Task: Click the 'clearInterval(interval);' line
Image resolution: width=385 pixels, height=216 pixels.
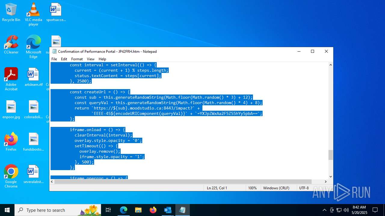Action: click(103, 135)
